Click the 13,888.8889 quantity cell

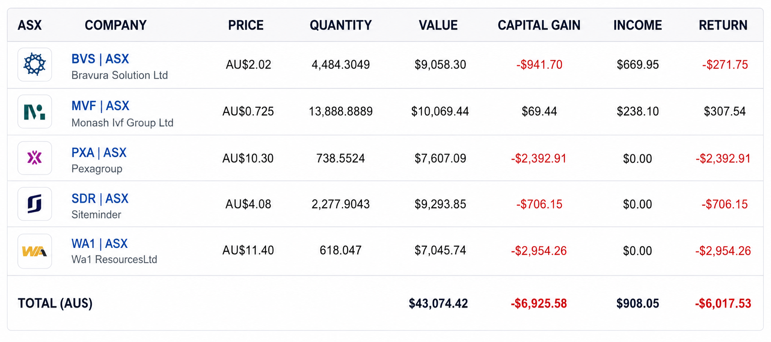341,111
